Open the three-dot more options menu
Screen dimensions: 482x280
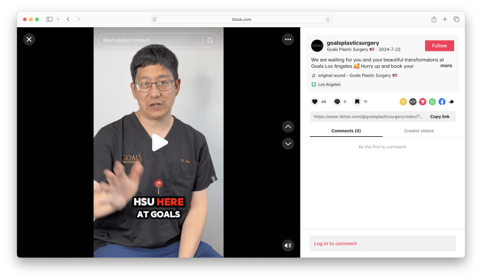click(x=288, y=39)
